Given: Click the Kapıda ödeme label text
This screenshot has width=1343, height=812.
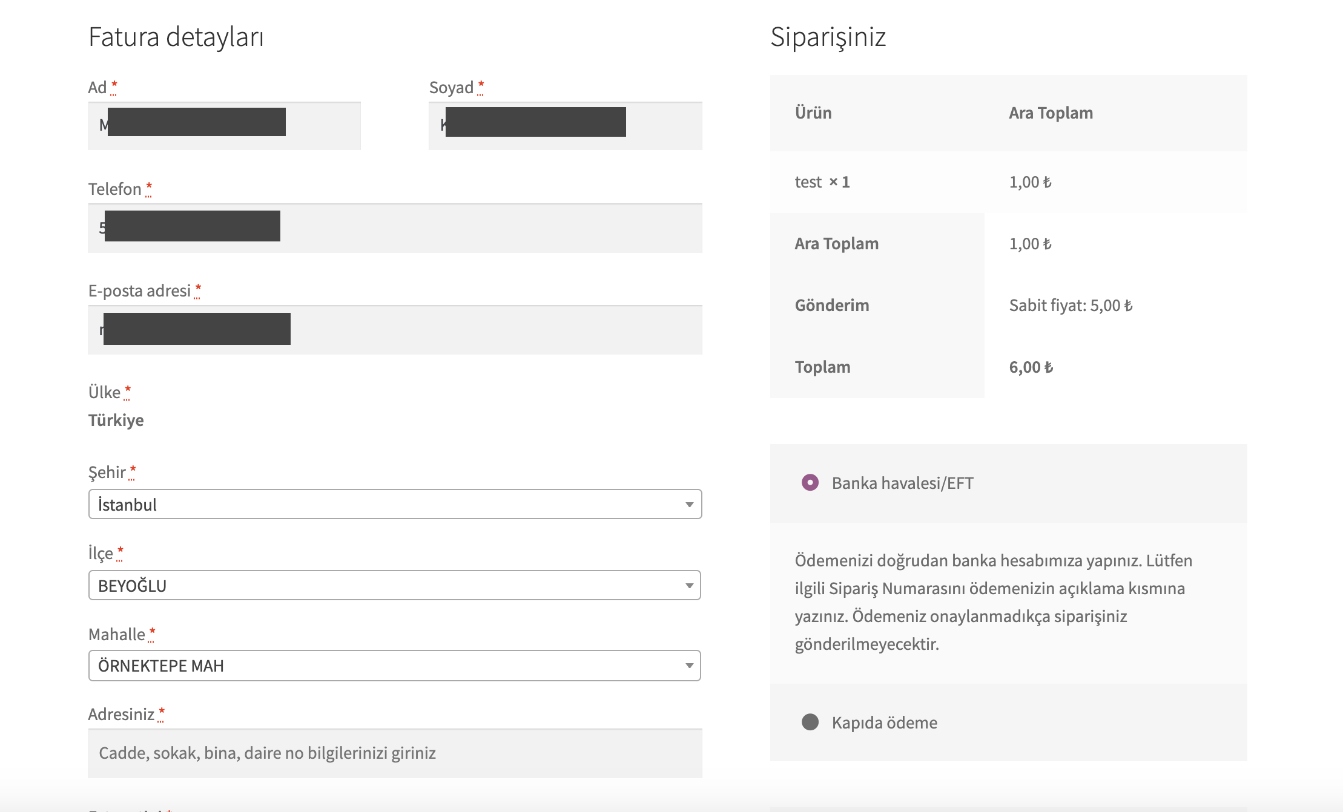Looking at the screenshot, I should click(x=884, y=722).
